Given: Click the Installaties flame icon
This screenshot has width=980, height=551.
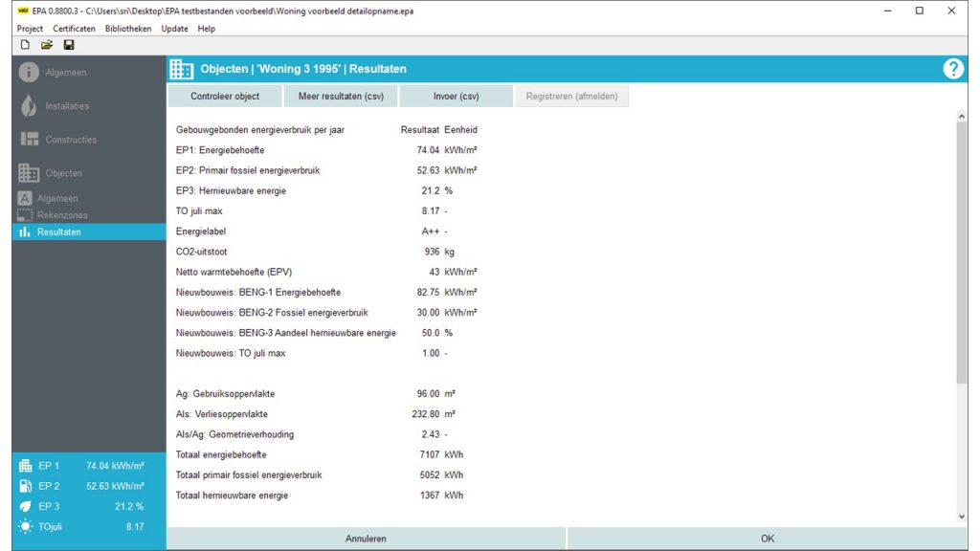Looking at the screenshot, I should point(29,106).
